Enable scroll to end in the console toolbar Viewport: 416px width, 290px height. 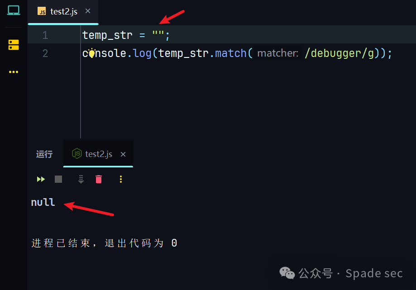tap(81, 179)
